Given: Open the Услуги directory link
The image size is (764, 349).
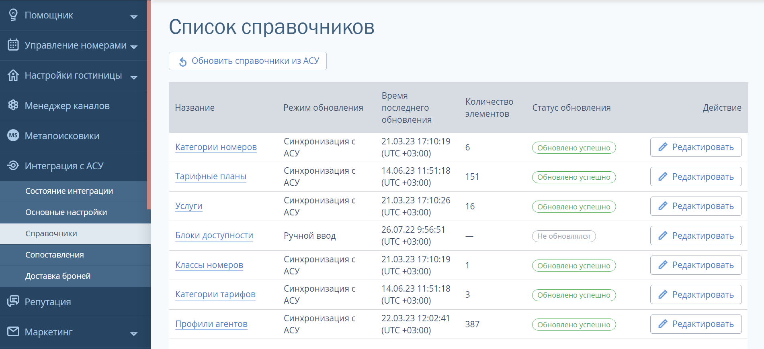Looking at the screenshot, I should [x=188, y=206].
